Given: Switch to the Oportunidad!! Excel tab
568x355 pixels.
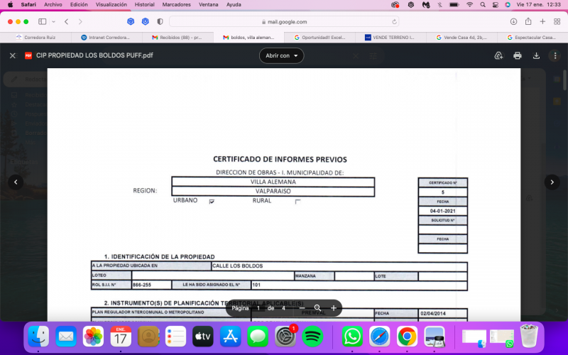Looking at the screenshot, I should click(320, 38).
